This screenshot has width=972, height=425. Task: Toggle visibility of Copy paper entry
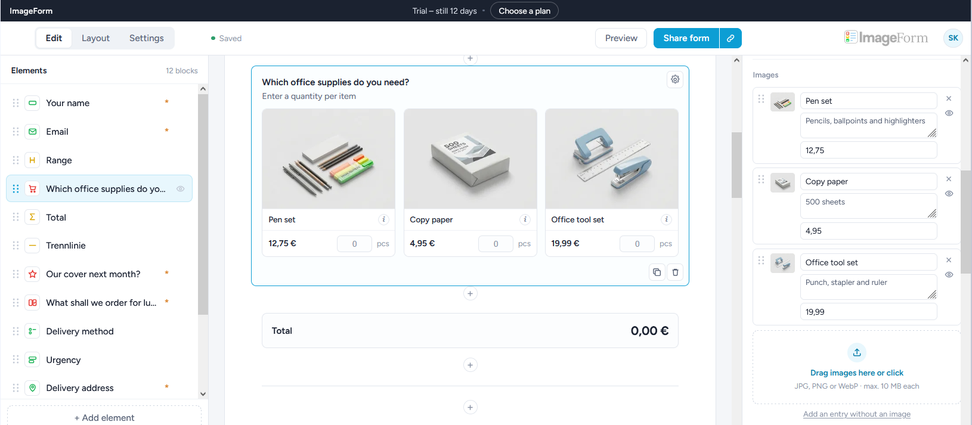[949, 194]
